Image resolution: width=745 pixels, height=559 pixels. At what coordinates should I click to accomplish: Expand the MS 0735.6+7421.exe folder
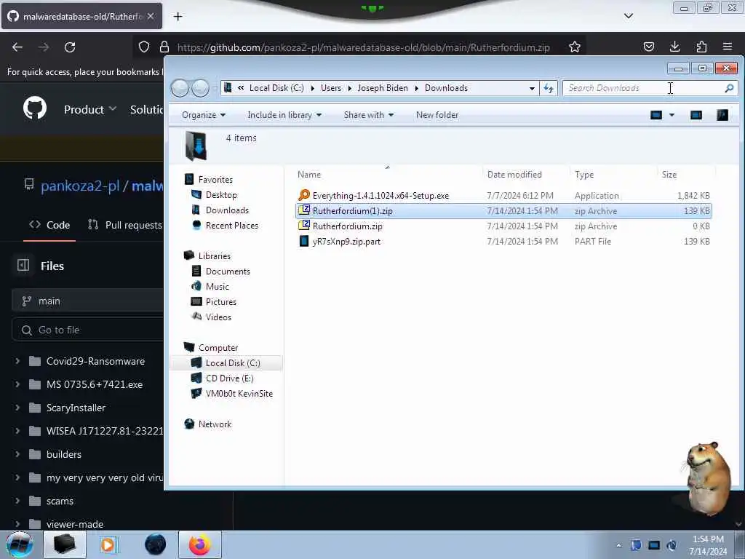click(x=17, y=384)
